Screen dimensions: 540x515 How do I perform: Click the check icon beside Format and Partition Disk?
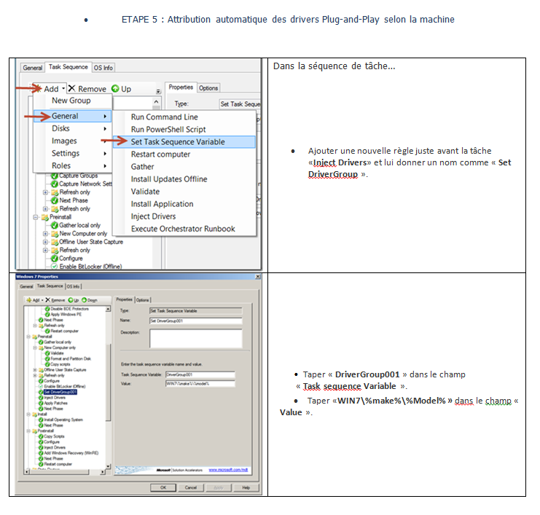[47, 358]
